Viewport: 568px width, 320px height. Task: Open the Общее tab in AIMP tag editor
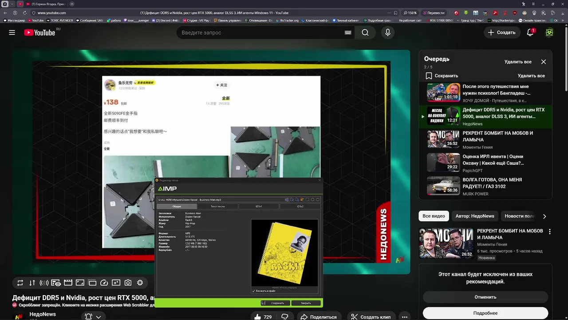pyautogui.click(x=177, y=206)
